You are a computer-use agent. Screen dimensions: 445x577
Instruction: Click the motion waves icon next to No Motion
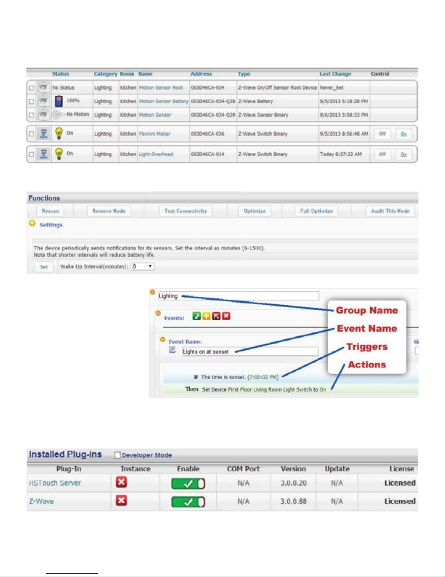pyautogui.click(x=58, y=115)
